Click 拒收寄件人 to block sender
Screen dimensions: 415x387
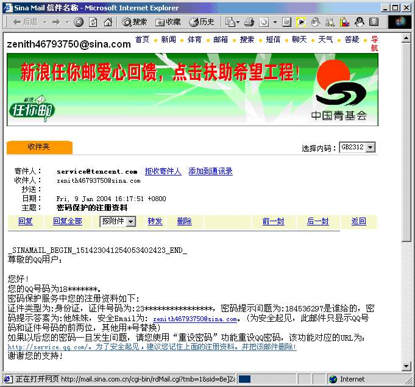click(x=163, y=171)
